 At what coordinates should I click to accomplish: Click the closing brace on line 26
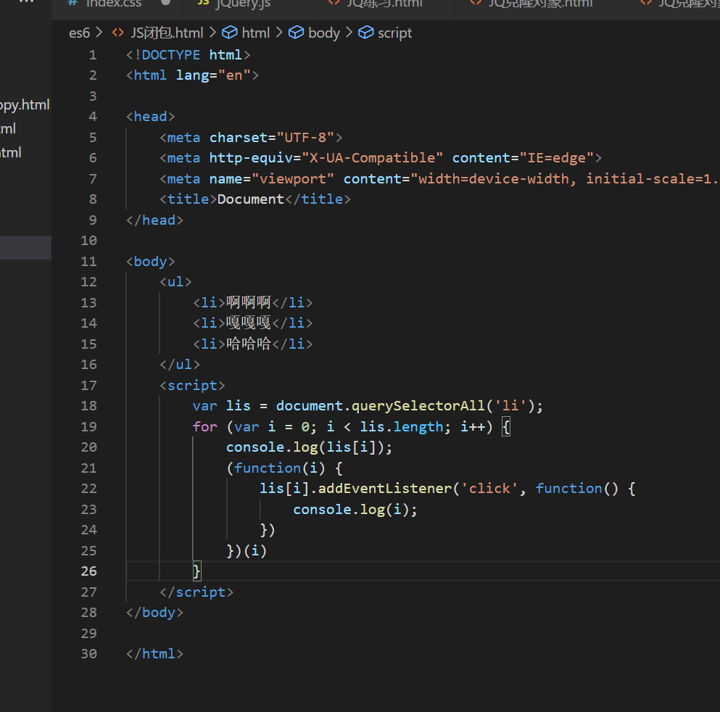coord(196,571)
